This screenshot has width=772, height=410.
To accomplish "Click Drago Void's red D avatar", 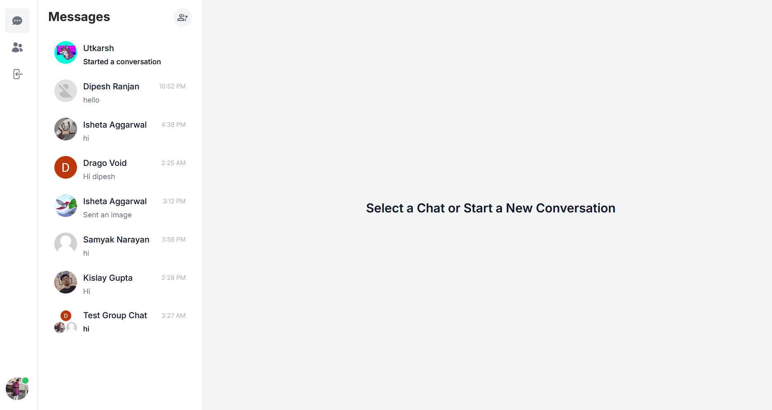I will [x=65, y=168].
